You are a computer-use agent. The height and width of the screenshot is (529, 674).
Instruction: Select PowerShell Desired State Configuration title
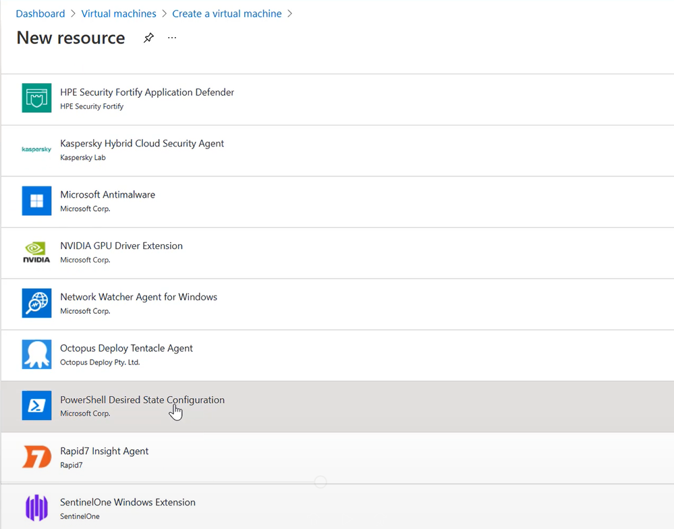[x=142, y=400]
